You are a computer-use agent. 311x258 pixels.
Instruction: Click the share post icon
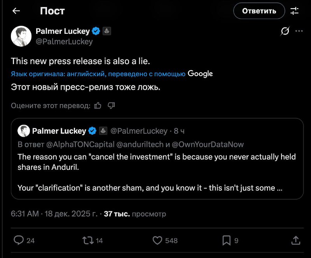[295, 240]
